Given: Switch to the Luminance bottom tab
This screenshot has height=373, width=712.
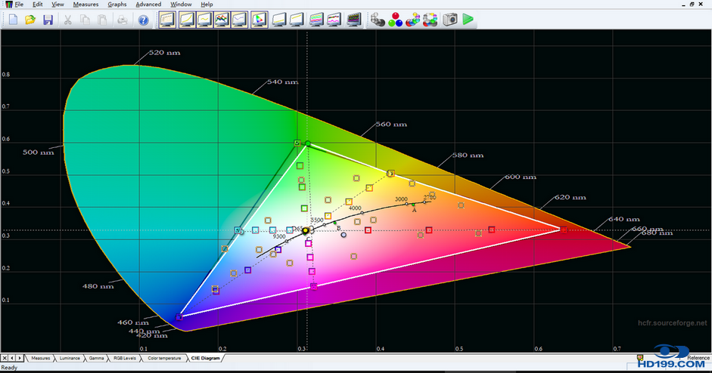Looking at the screenshot, I should [x=70, y=358].
